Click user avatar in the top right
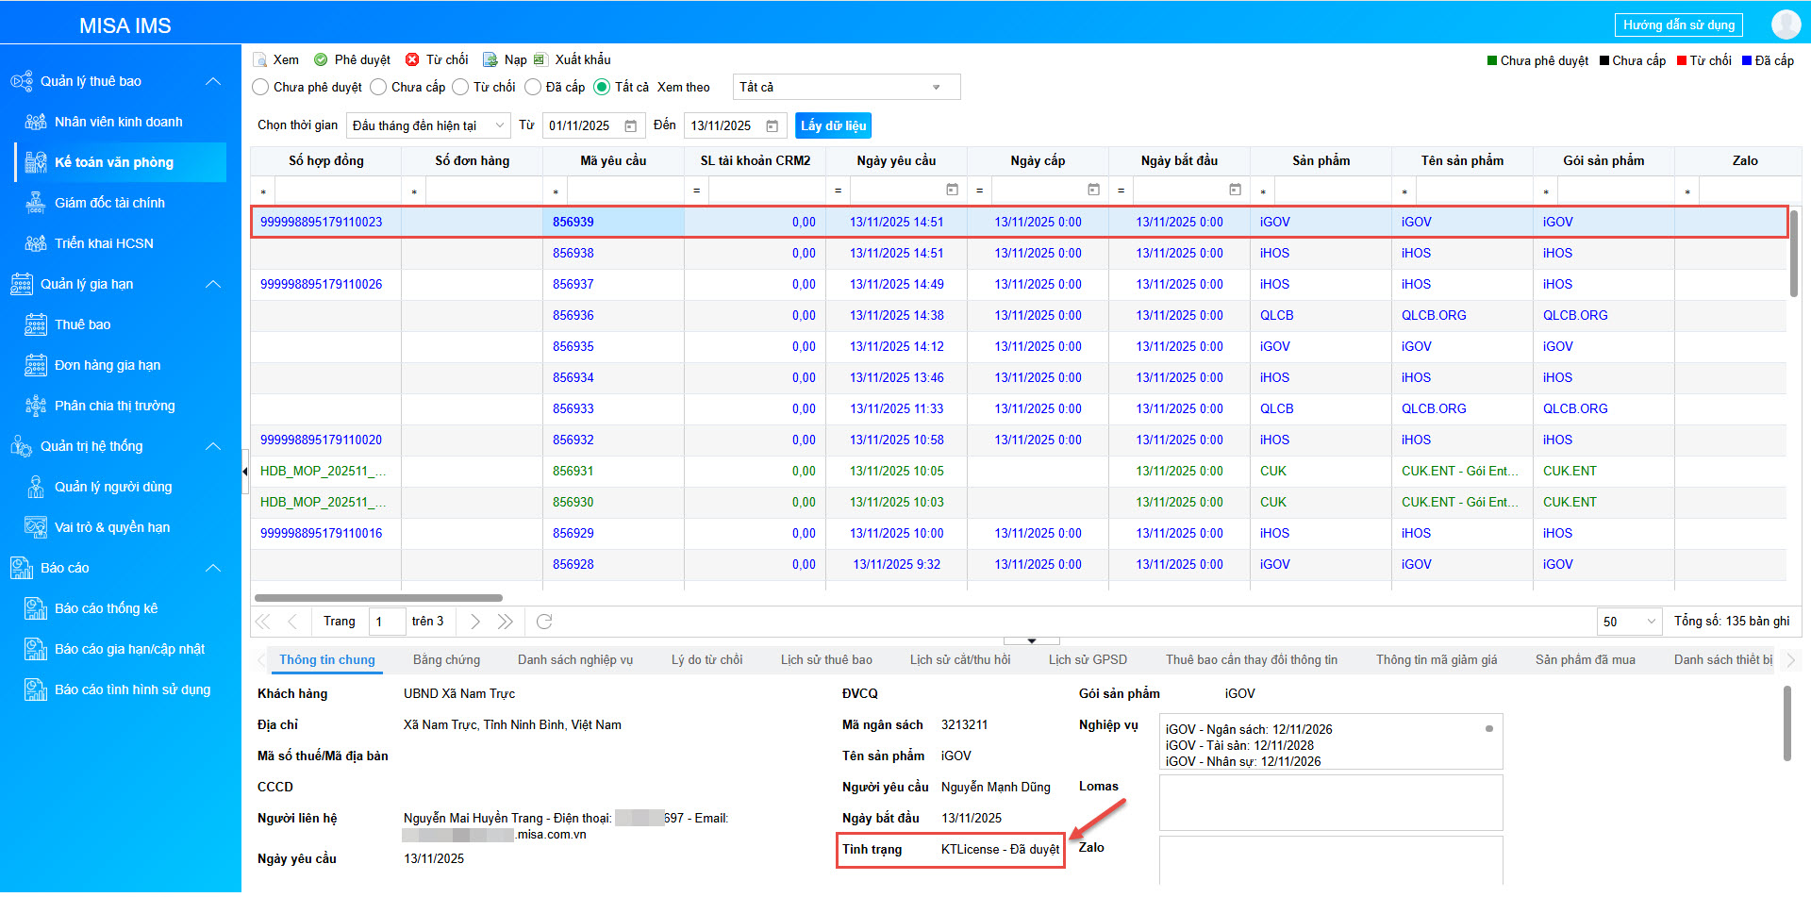1811x897 pixels. [x=1786, y=25]
